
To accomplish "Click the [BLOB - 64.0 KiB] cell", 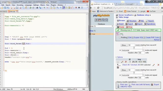I will point(139,62).
